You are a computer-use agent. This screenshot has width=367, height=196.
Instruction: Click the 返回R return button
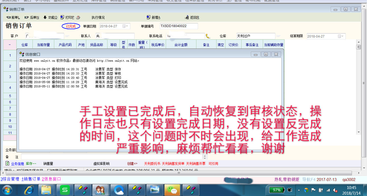(x=192, y=18)
